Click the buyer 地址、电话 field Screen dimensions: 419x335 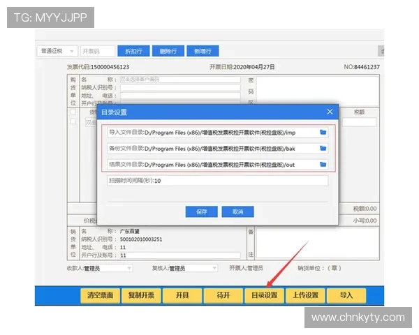pos(180,96)
